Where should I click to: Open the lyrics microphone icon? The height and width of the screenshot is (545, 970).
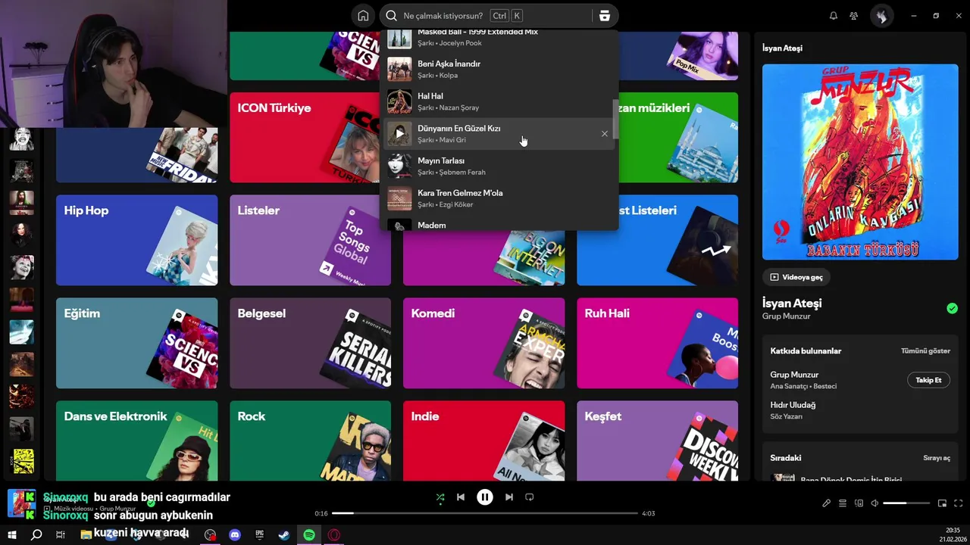[827, 503]
